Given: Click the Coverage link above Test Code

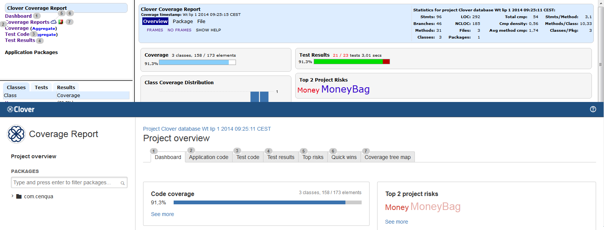Looking at the screenshot, I should (17, 28).
